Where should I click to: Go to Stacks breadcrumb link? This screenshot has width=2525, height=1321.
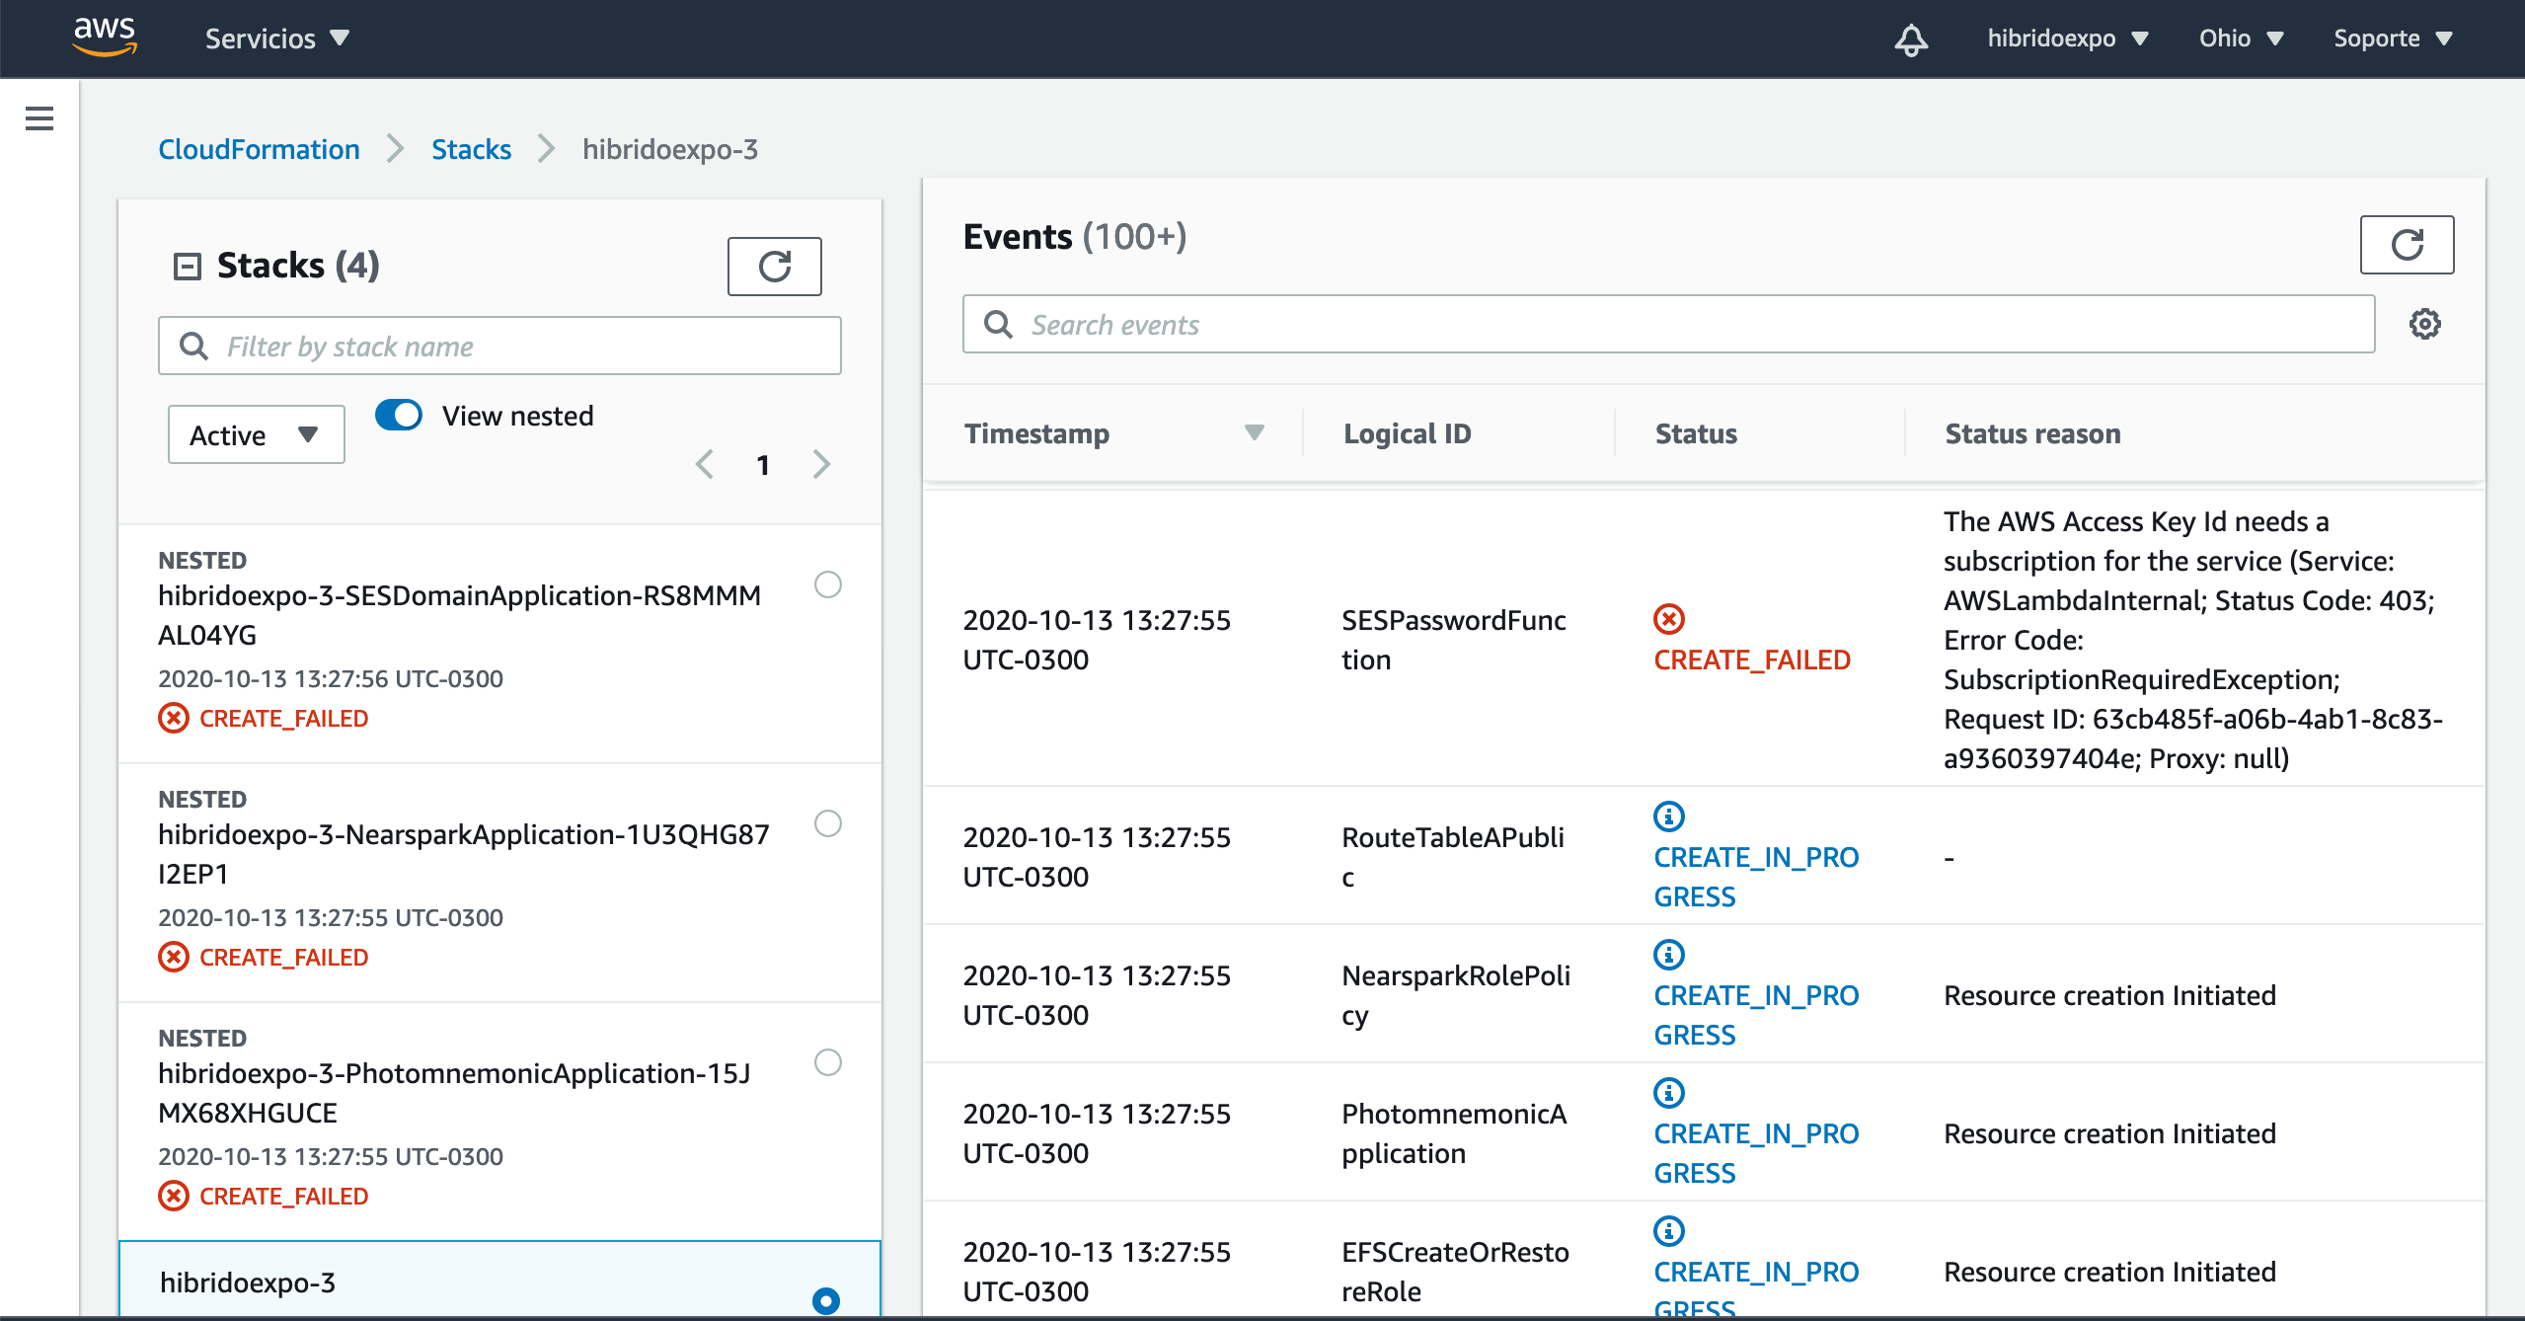tap(471, 149)
